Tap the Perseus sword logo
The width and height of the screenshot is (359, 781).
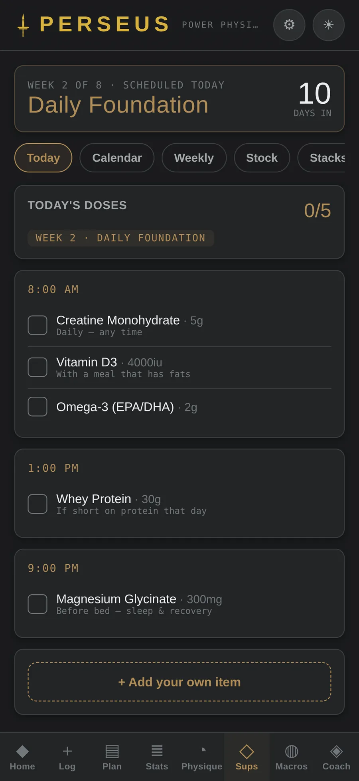click(x=23, y=25)
